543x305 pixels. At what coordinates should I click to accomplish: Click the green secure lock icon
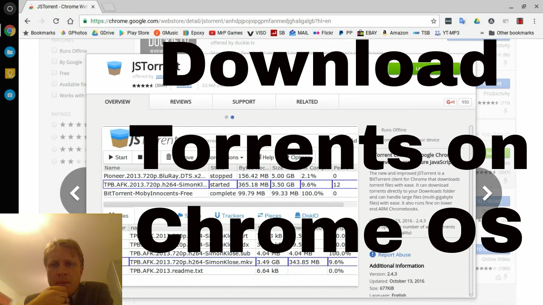(x=85, y=21)
